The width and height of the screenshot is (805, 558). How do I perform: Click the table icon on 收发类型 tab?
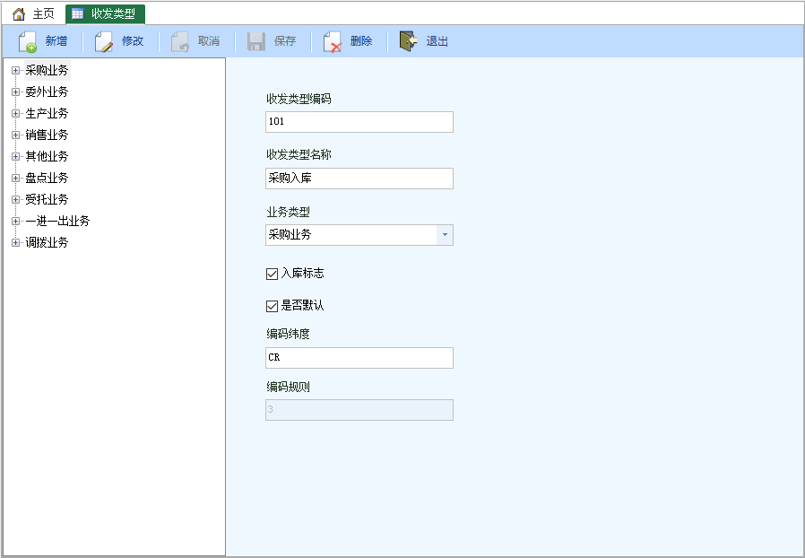coord(77,13)
